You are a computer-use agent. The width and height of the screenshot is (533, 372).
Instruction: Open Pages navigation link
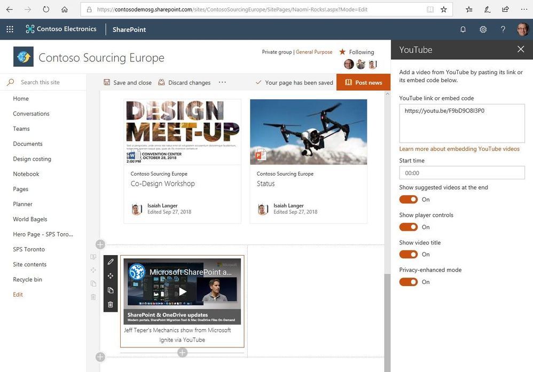(x=20, y=189)
